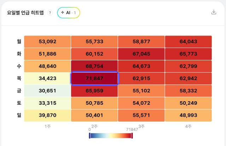
Task: Click the cell with value 48,640
Action: pos(47,66)
